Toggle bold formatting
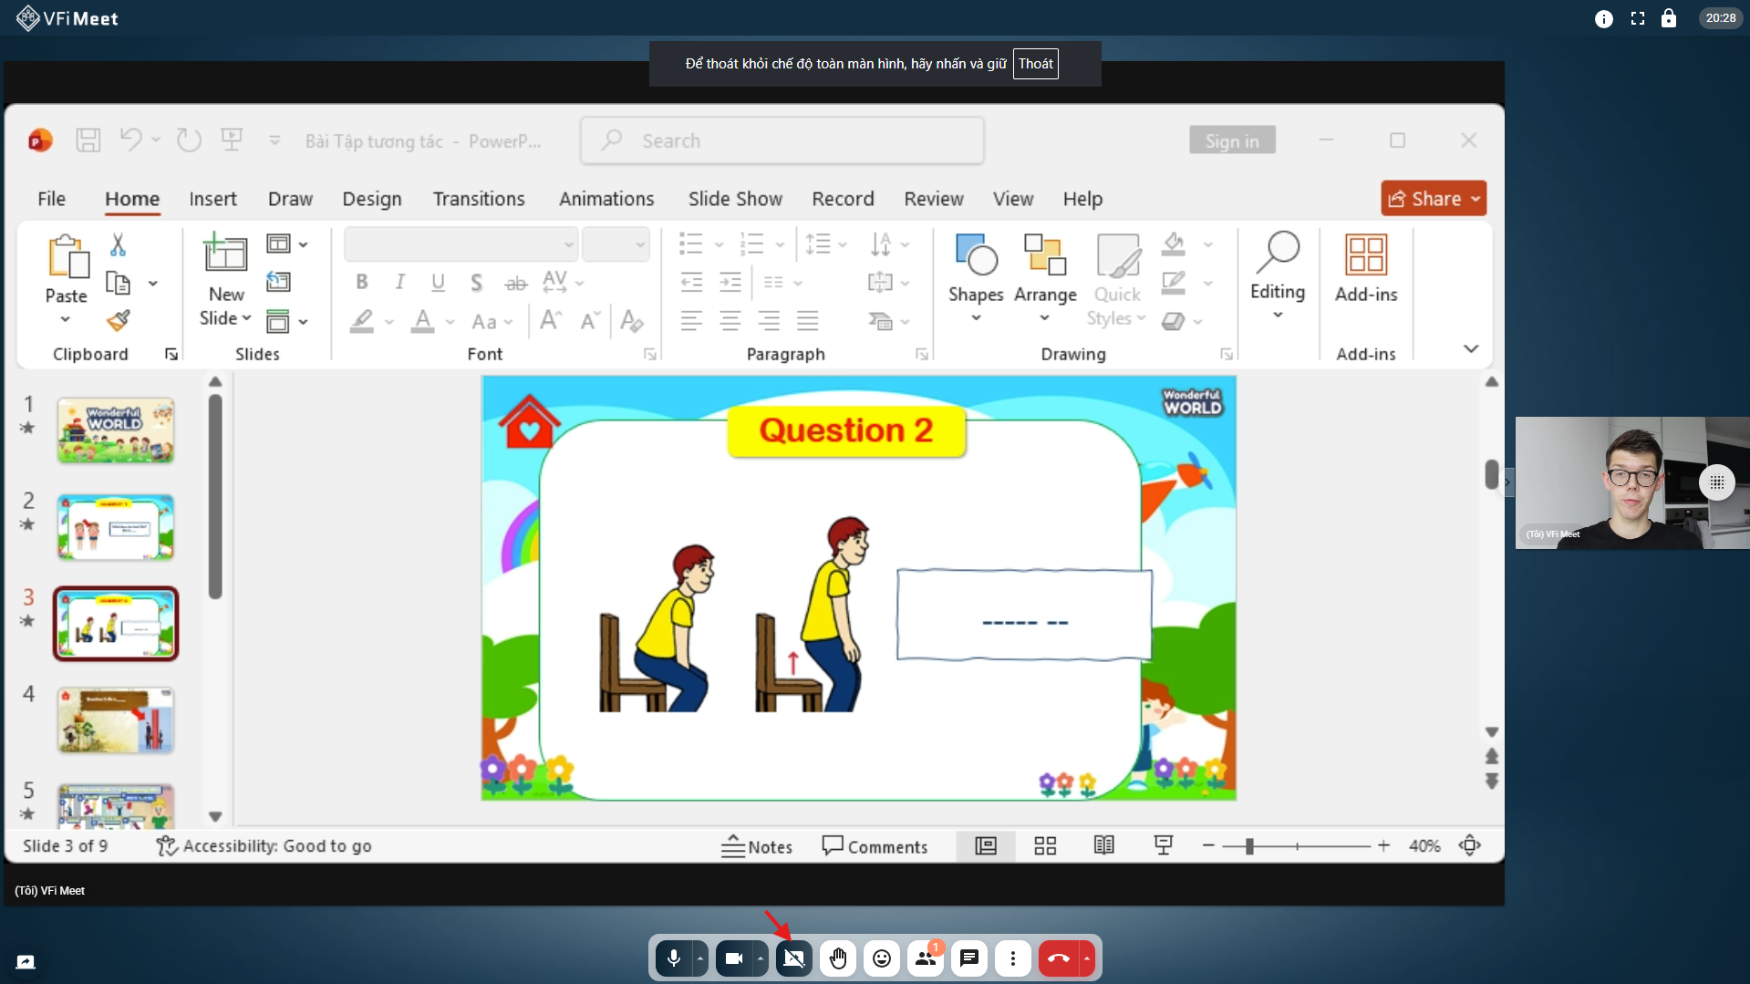Screen dimensions: 1750x984 [361, 282]
